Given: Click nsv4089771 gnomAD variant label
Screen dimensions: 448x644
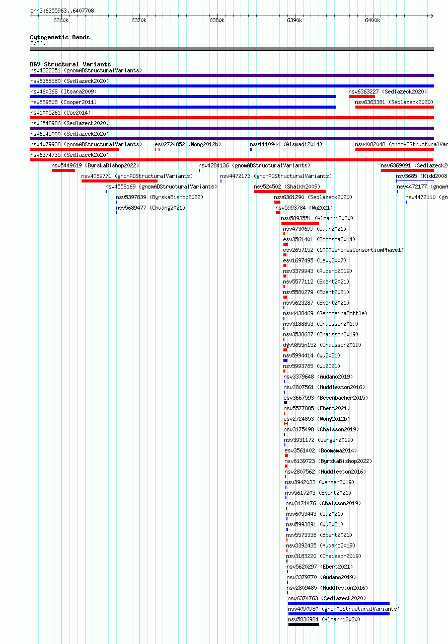Looking at the screenshot, I should (x=137, y=176).
